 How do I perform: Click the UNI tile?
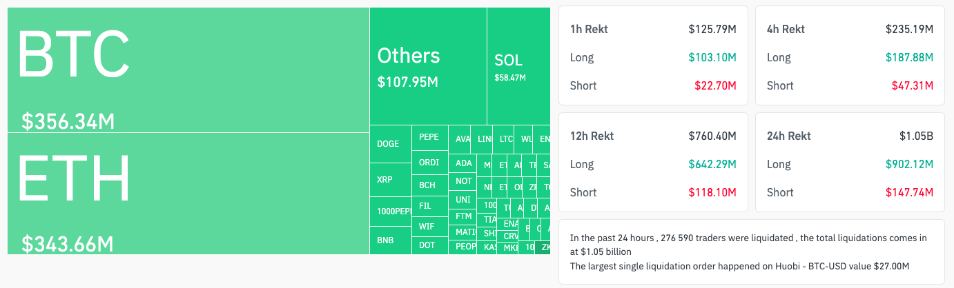[x=463, y=200]
